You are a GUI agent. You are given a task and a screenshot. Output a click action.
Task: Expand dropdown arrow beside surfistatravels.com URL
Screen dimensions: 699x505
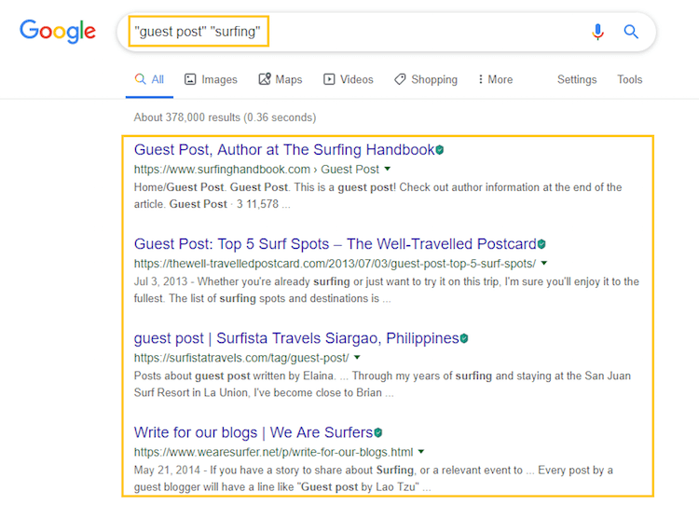(357, 357)
